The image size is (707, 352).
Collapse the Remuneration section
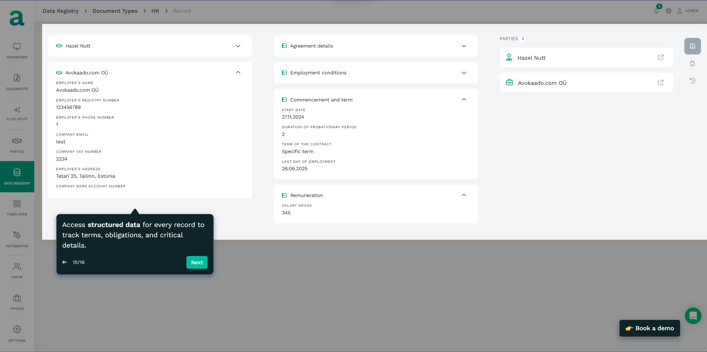[x=464, y=195]
